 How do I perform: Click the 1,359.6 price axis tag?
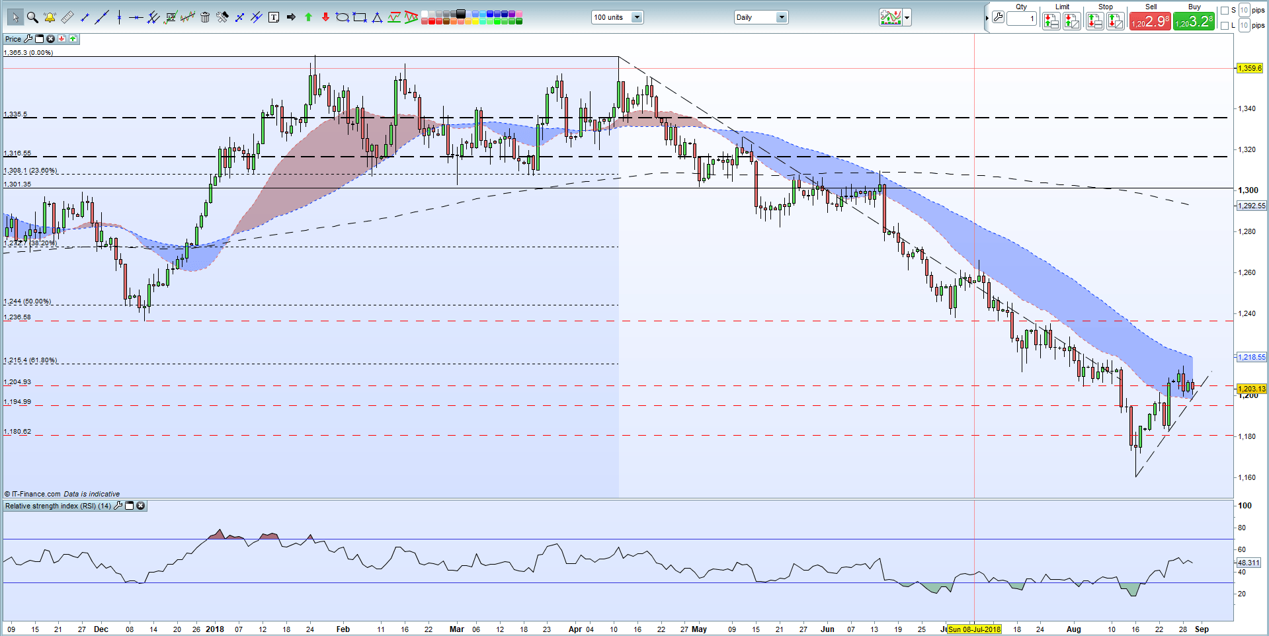point(1249,68)
